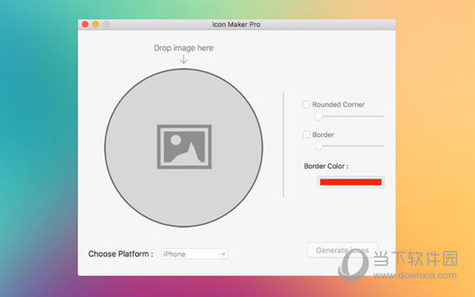The width and height of the screenshot is (475, 297).
Task: Click the Icon Maker Pro title text
Action: point(236,25)
